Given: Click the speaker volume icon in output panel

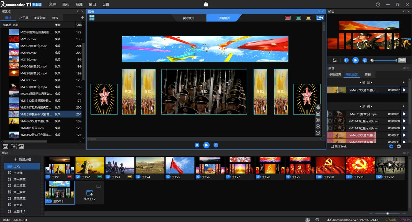Looking at the screenshot, I should [373, 60].
